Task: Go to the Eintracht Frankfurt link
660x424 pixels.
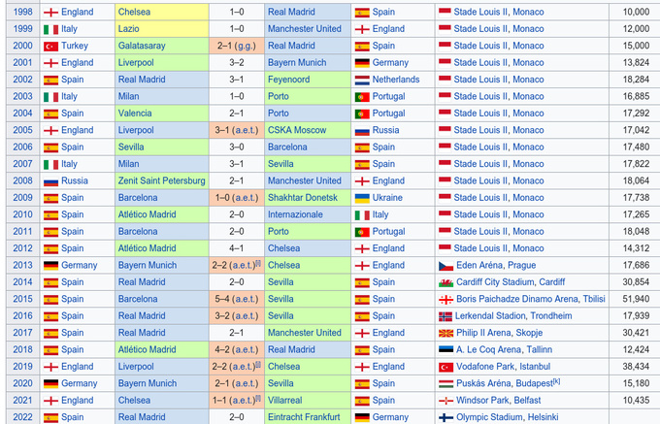Action: coord(305,417)
